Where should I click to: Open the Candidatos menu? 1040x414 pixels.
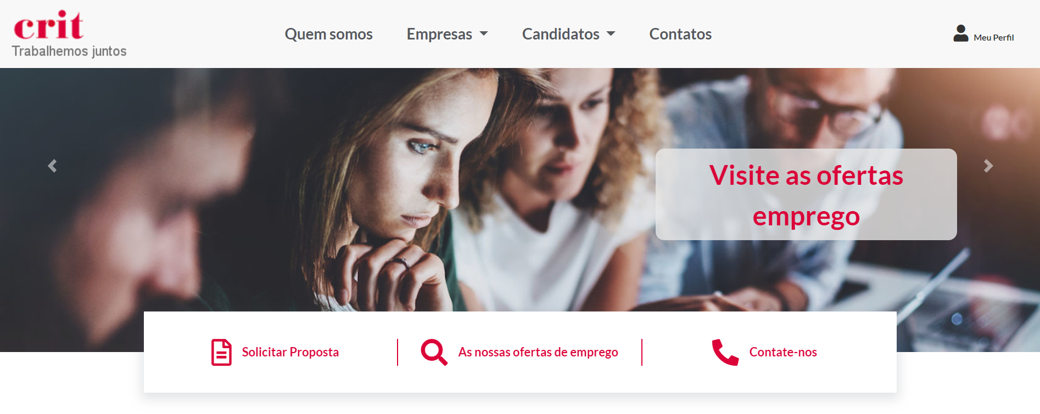click(561, 34)
